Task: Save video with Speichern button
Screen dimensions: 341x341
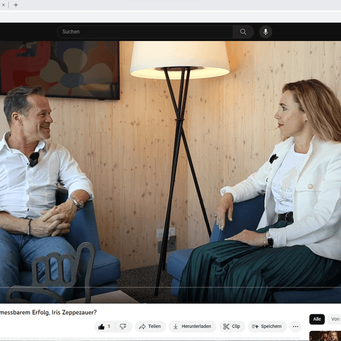Action: pos(266,327)
